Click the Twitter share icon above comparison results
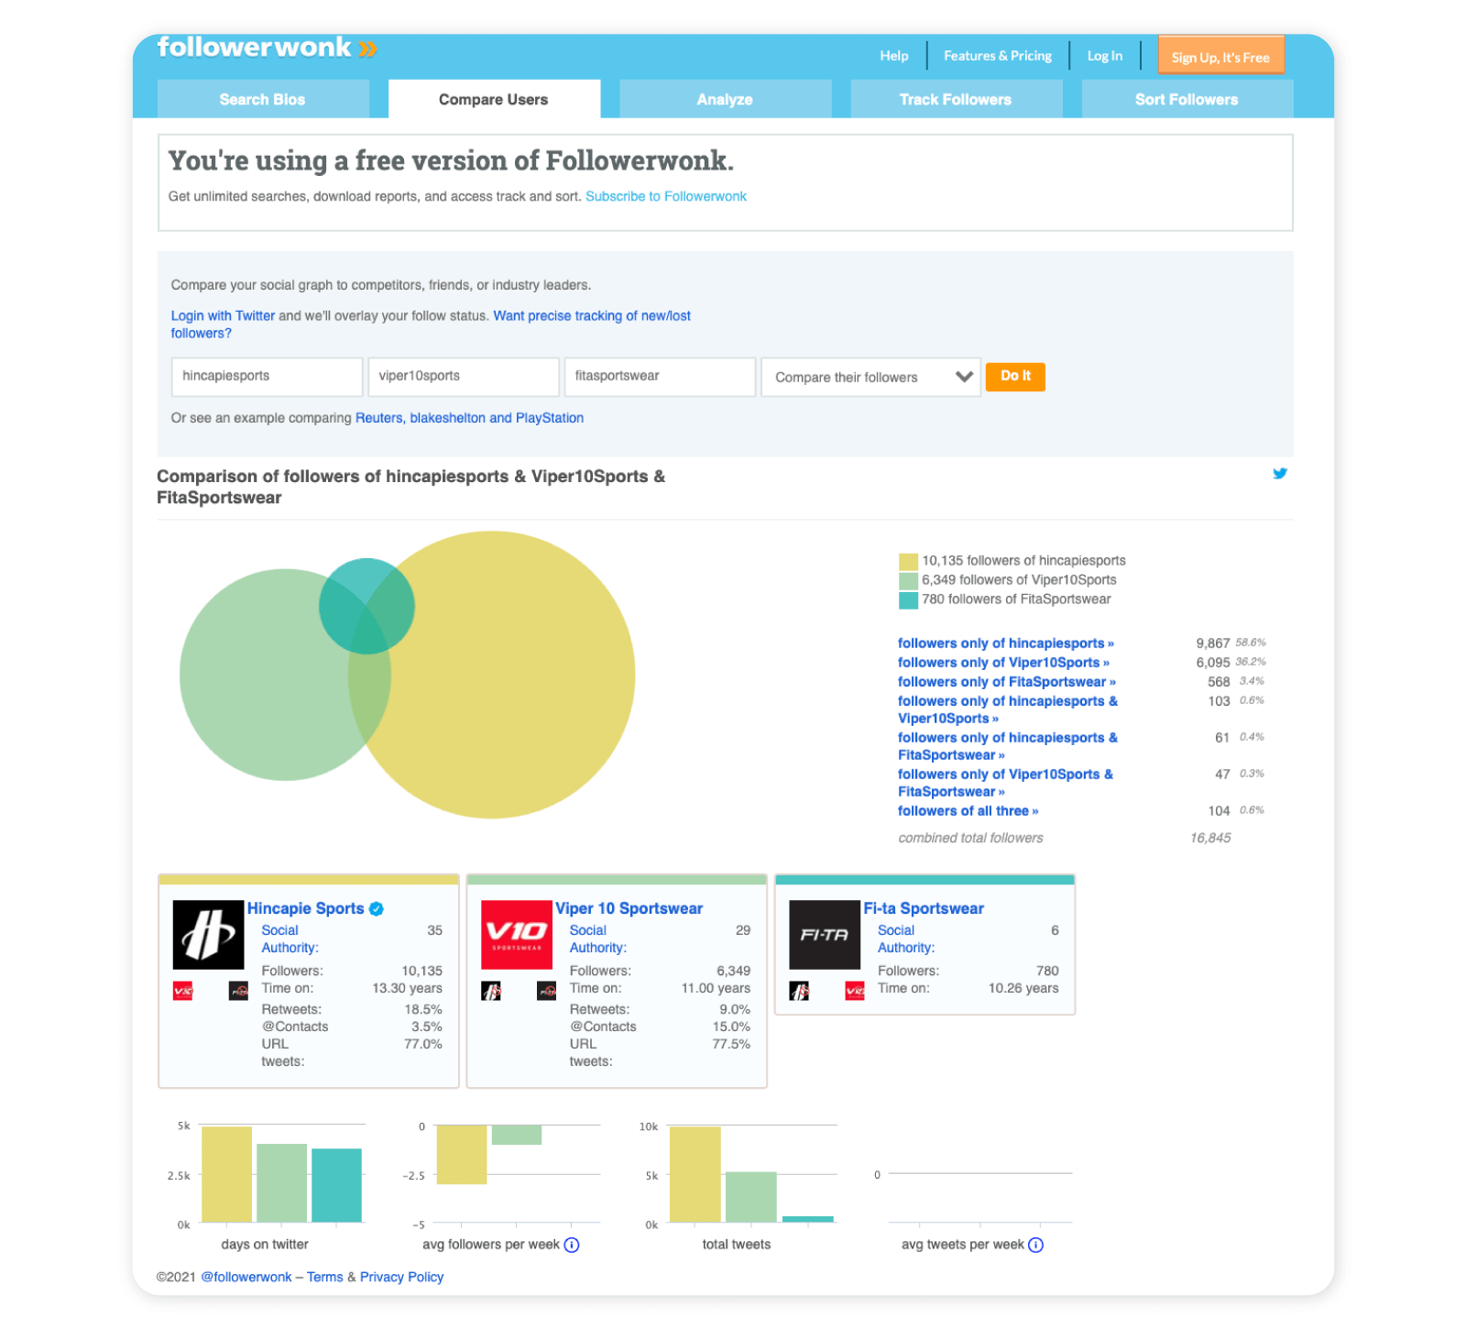 (1280, 474)
